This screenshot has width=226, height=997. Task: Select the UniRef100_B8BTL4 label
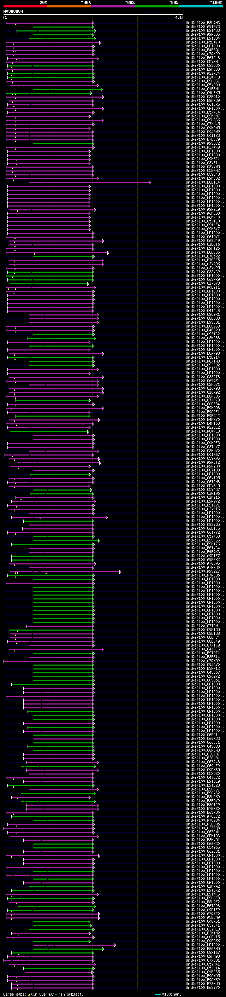(x=202, y=182)
